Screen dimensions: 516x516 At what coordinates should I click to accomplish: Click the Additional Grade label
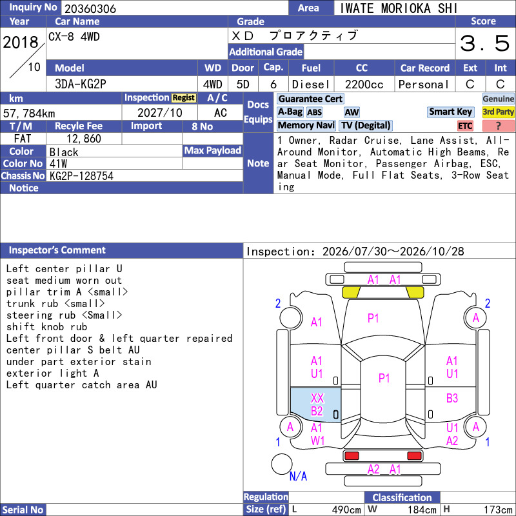[x=266, y=52]
